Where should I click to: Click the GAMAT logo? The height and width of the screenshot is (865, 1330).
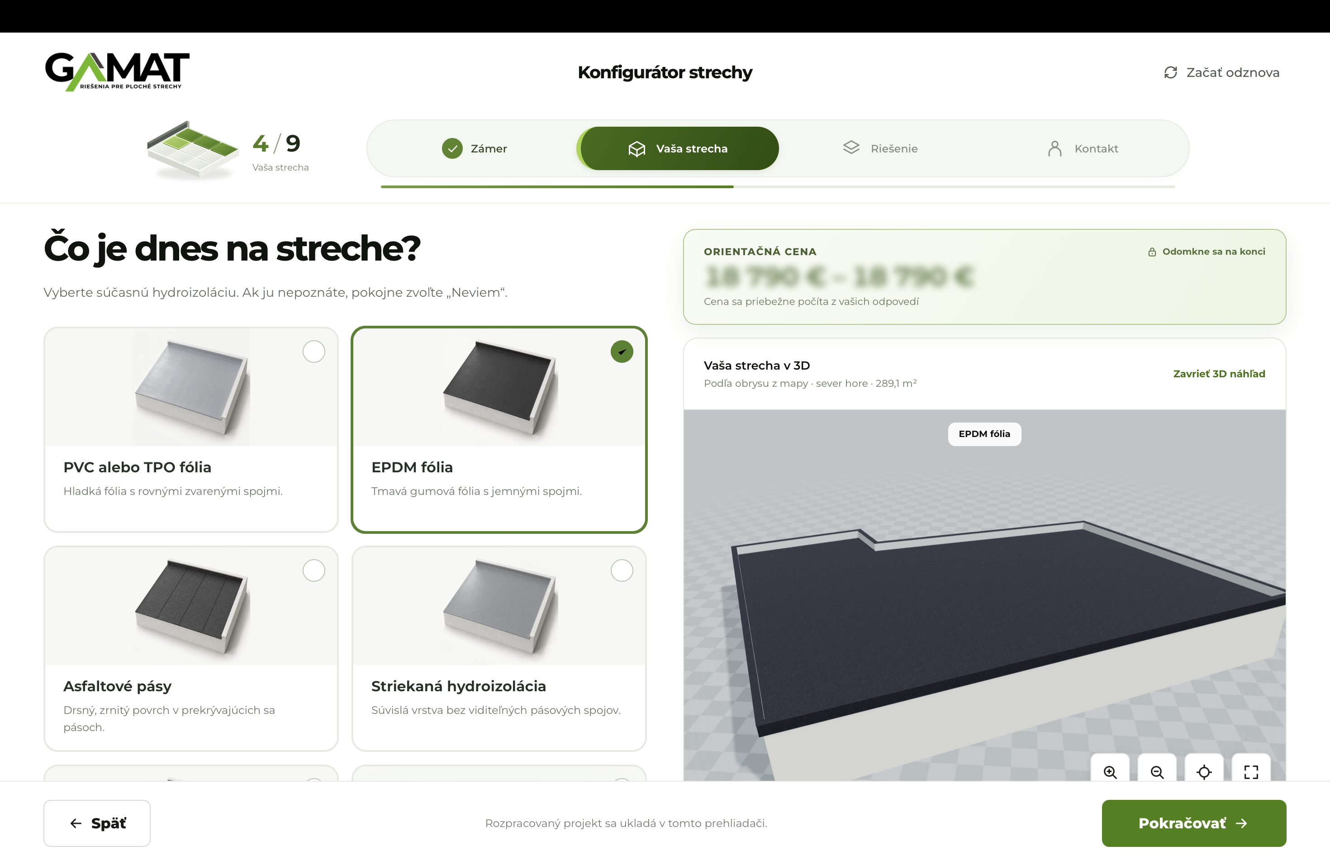(x=117, y=71)
